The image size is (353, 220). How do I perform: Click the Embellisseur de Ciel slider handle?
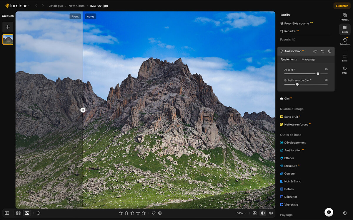tap(297, 84)
